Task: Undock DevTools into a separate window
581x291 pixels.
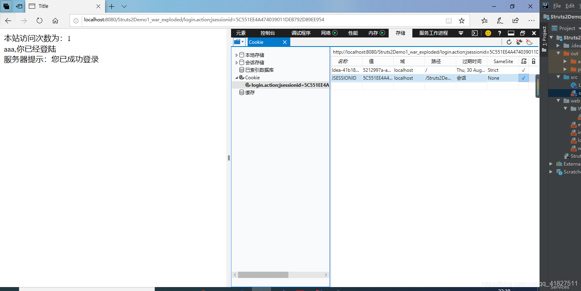Action: (523, 33)
